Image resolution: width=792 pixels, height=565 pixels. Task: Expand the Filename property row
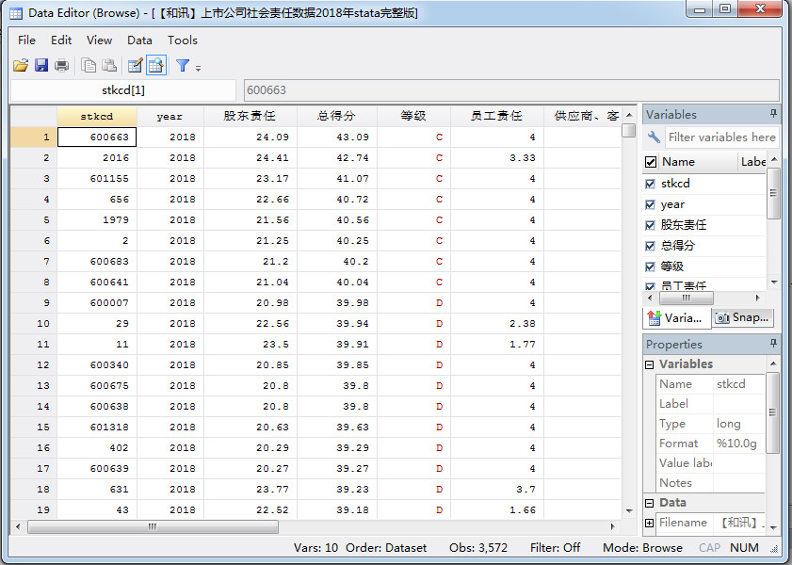650,523
